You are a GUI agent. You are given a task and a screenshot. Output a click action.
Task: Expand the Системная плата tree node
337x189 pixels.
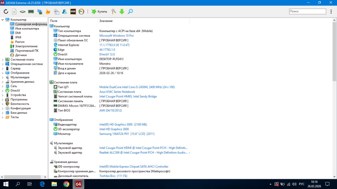[x=3, y=60]
